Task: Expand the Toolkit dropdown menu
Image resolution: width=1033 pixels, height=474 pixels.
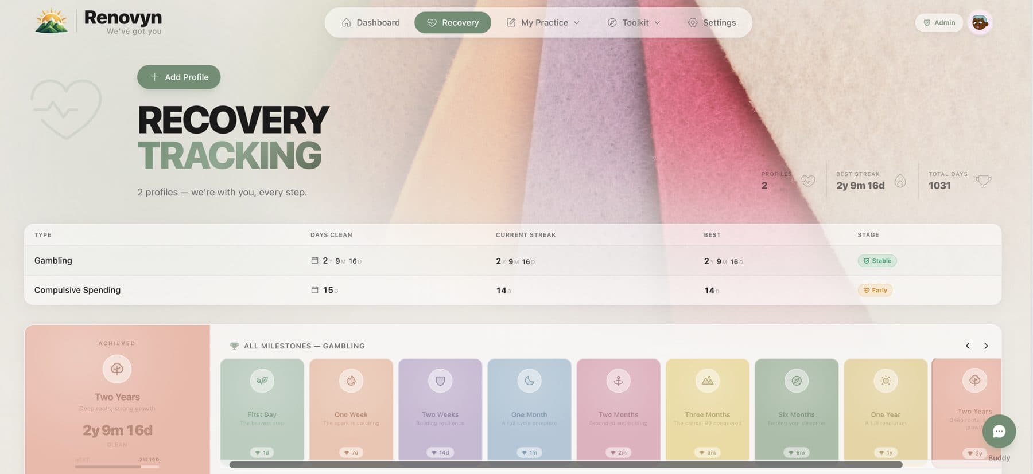Action: [x=634, y=22]
